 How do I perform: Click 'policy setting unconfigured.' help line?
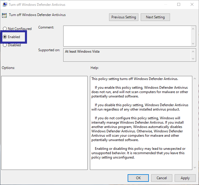(x=113, y=157)
